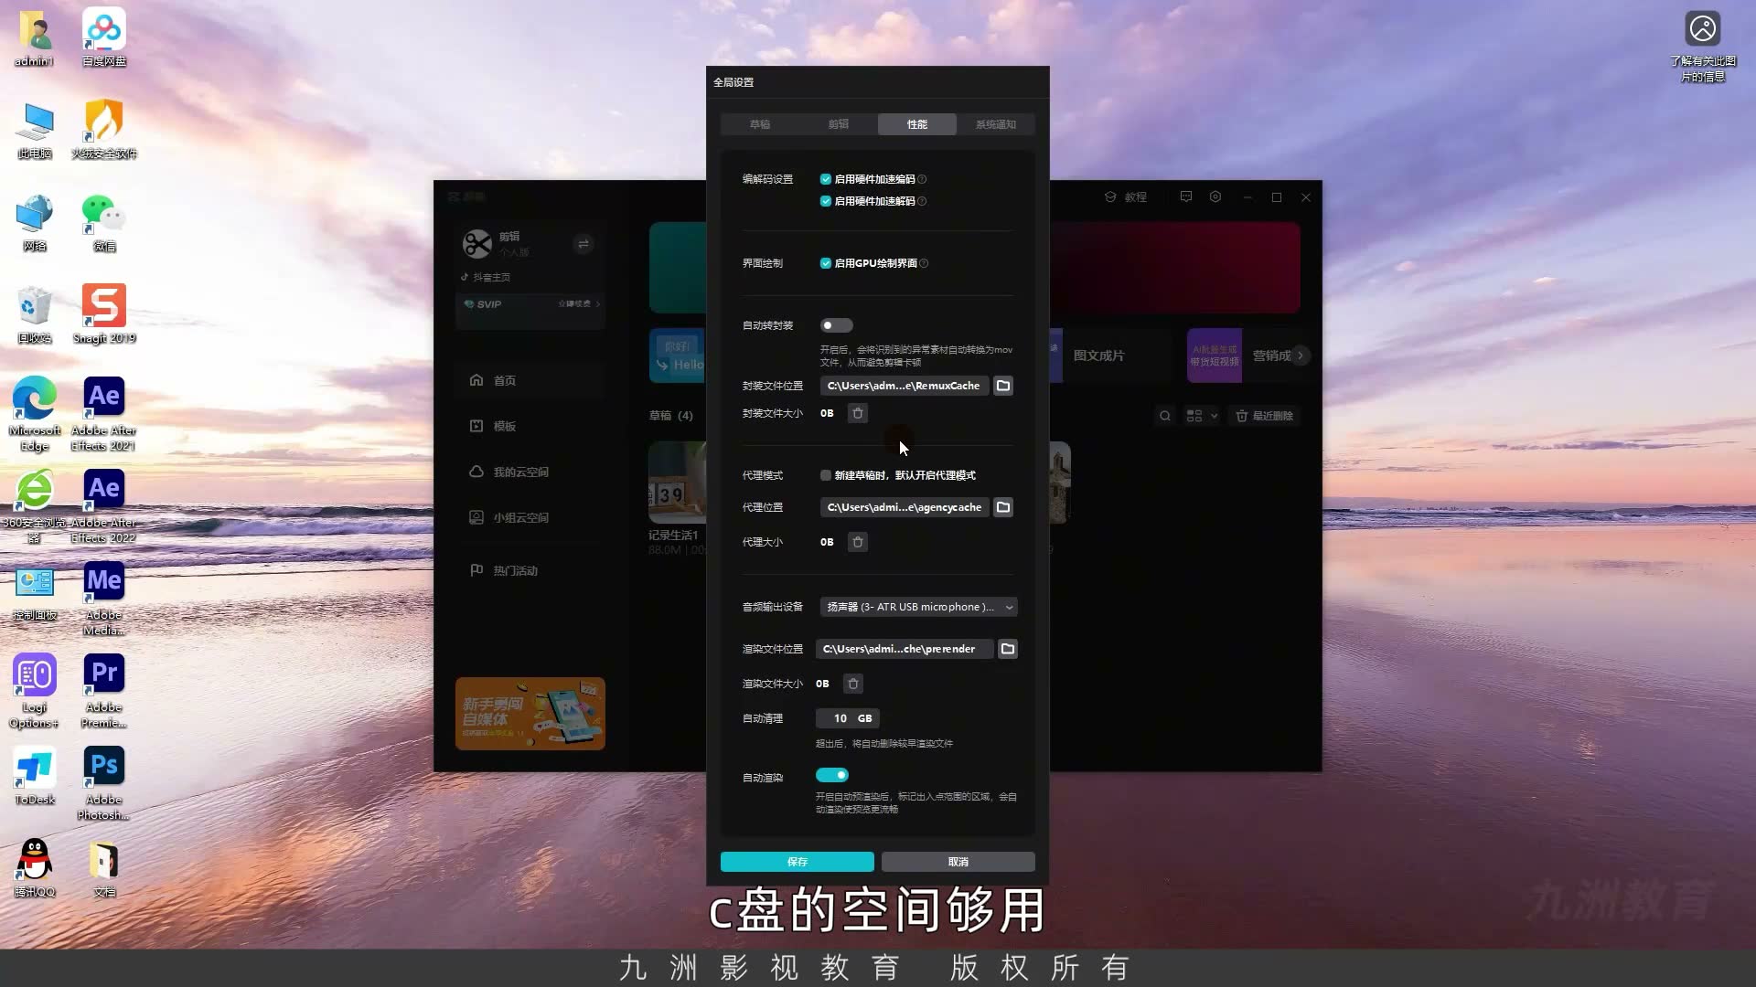Open the Baidu Netdisk desktop icon

(104, 37)
